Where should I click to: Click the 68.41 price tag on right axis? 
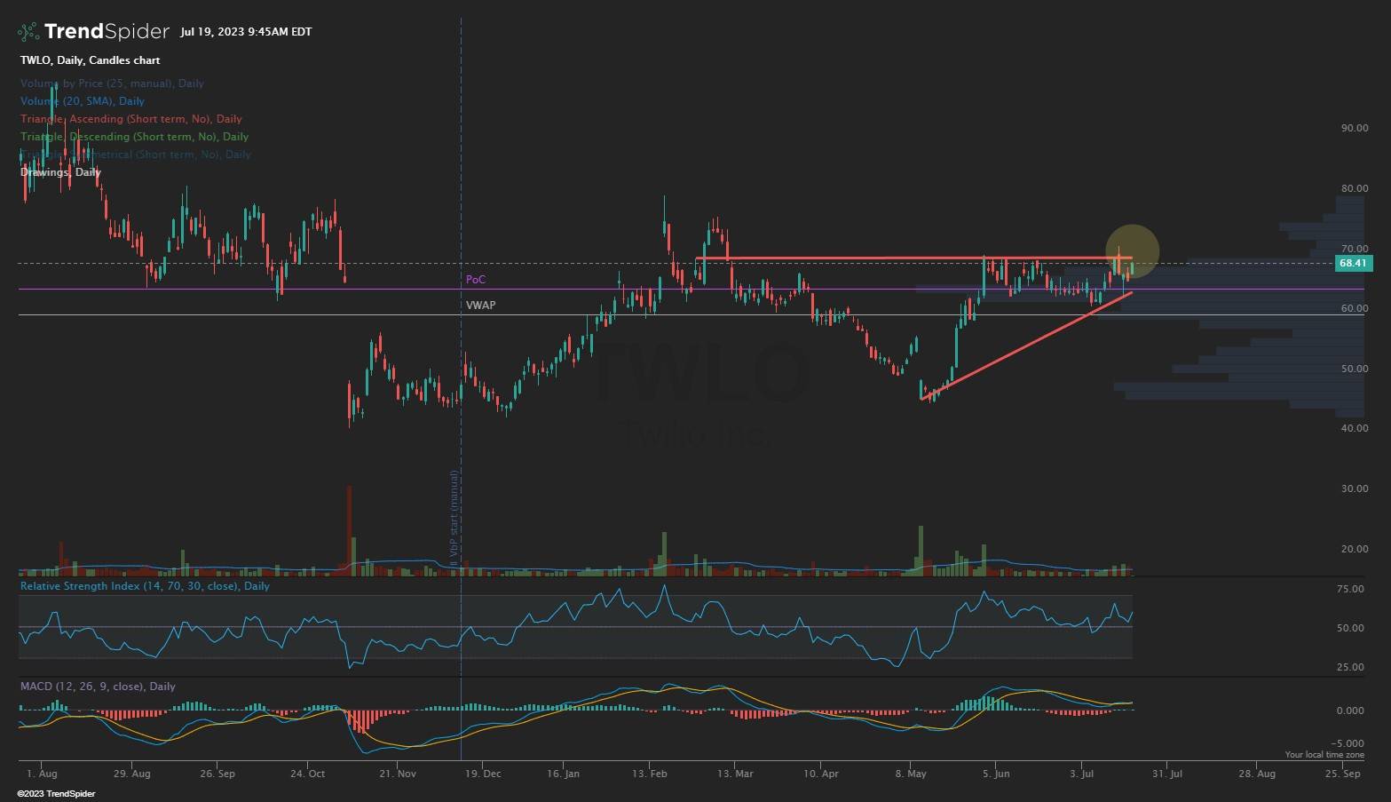pos(1353,263)
